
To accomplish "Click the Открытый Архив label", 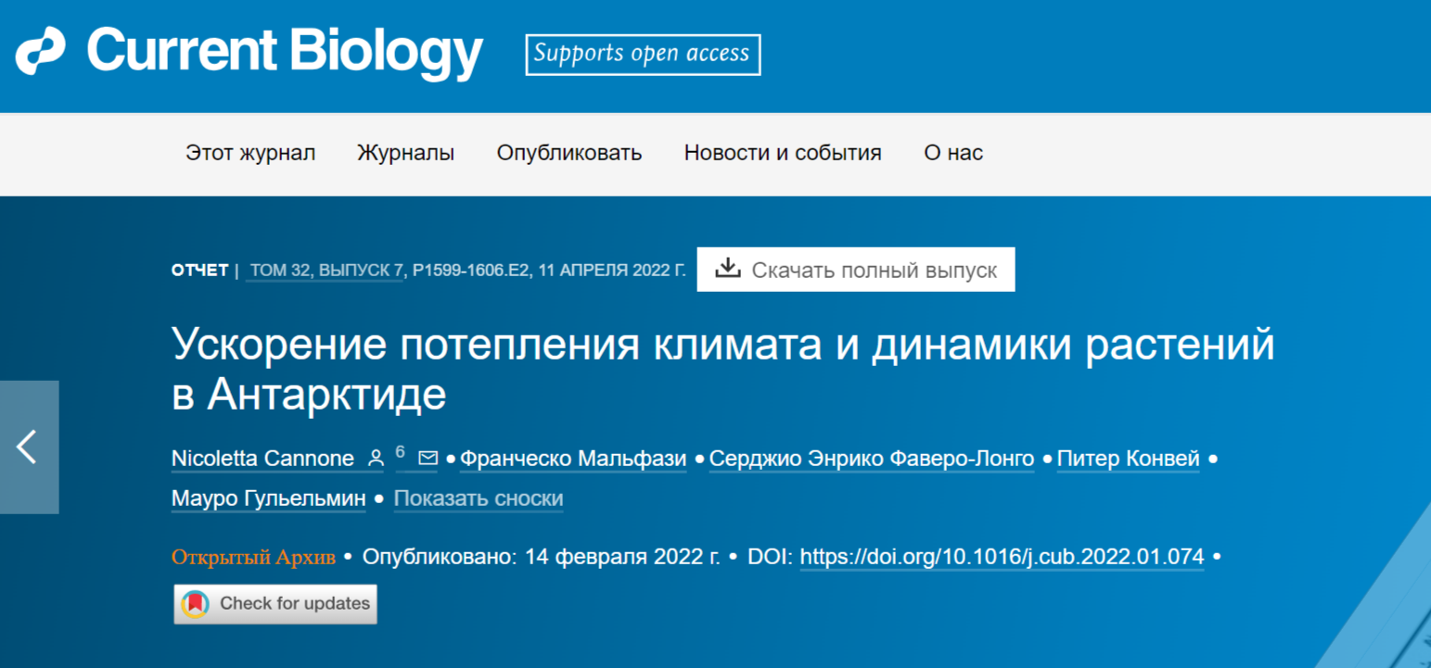I will [x=253, y=557].
